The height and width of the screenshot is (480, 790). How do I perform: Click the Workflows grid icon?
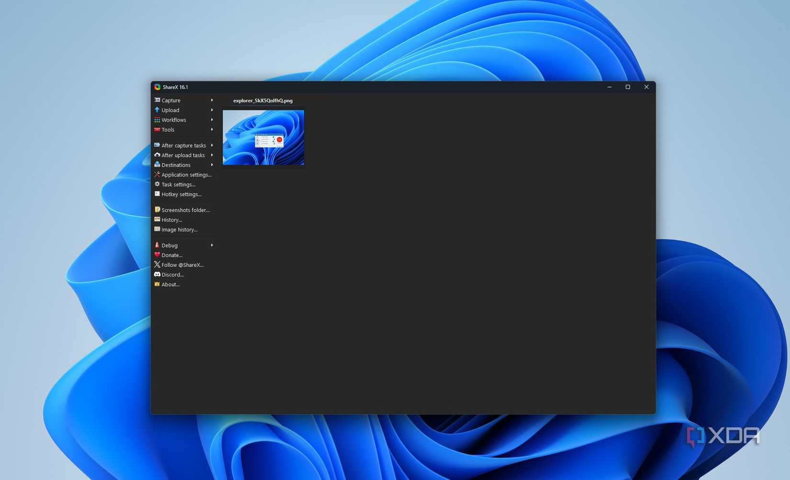(157, 120)
